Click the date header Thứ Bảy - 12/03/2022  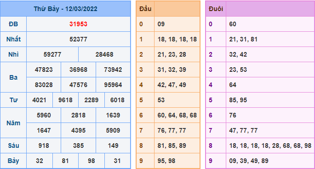pos(65,9)
